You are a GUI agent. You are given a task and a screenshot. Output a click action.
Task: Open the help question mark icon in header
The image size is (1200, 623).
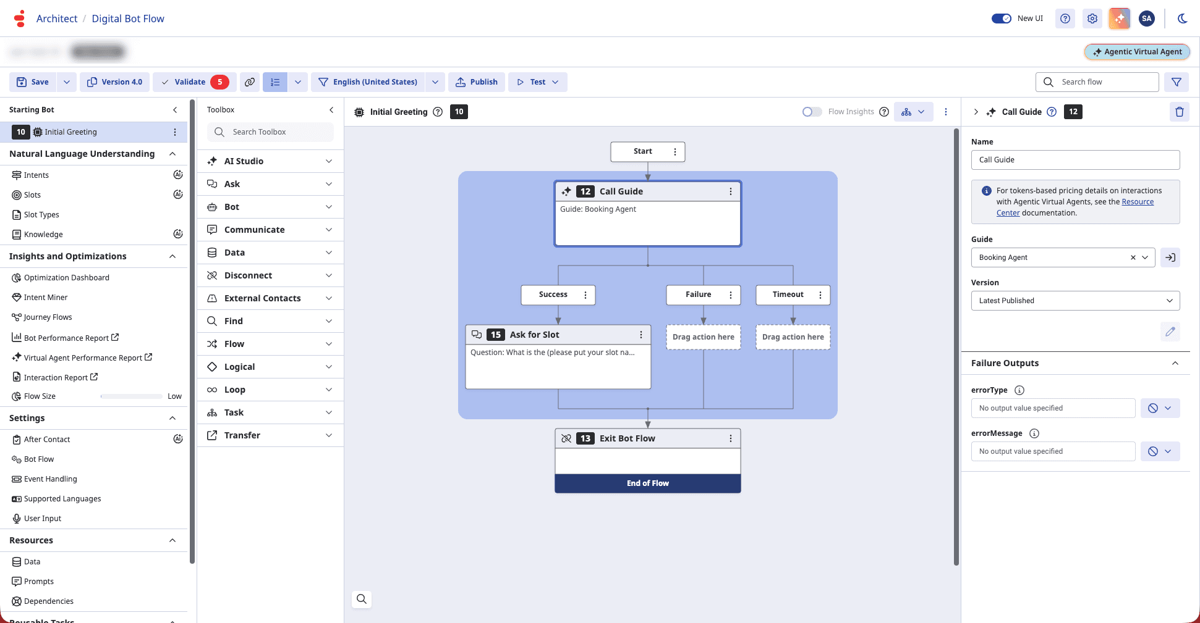(1065, 19)
